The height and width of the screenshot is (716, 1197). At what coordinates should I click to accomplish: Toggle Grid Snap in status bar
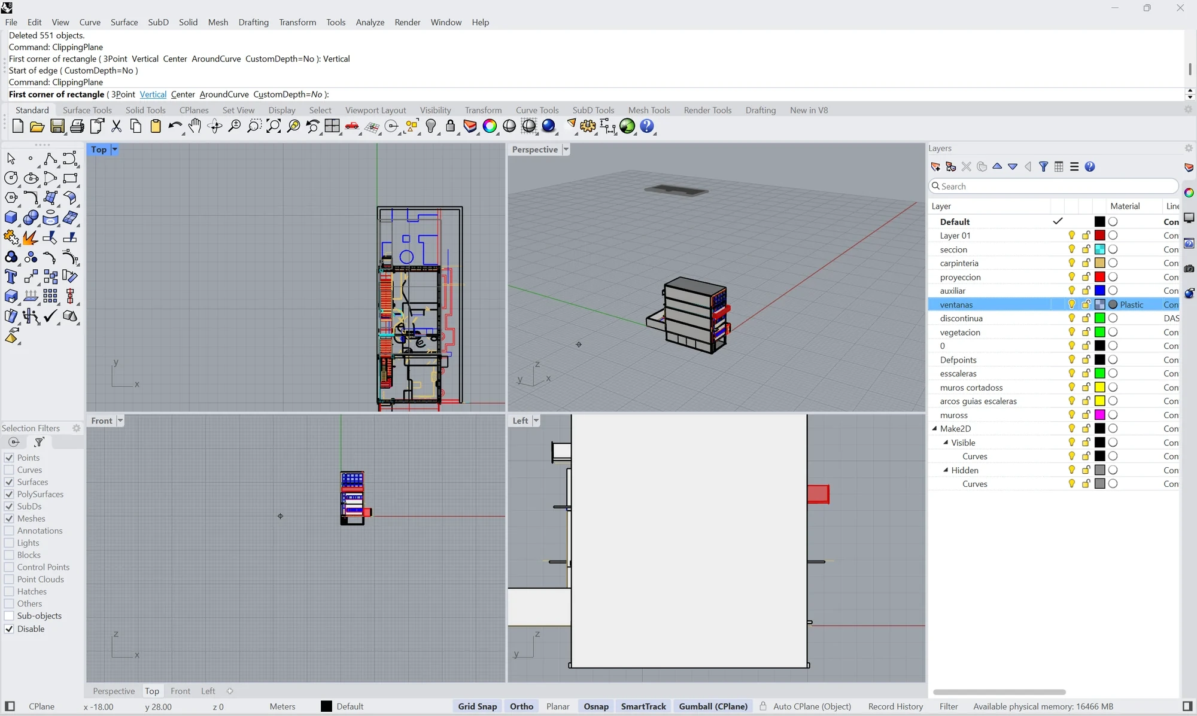(x=478, y=706)
